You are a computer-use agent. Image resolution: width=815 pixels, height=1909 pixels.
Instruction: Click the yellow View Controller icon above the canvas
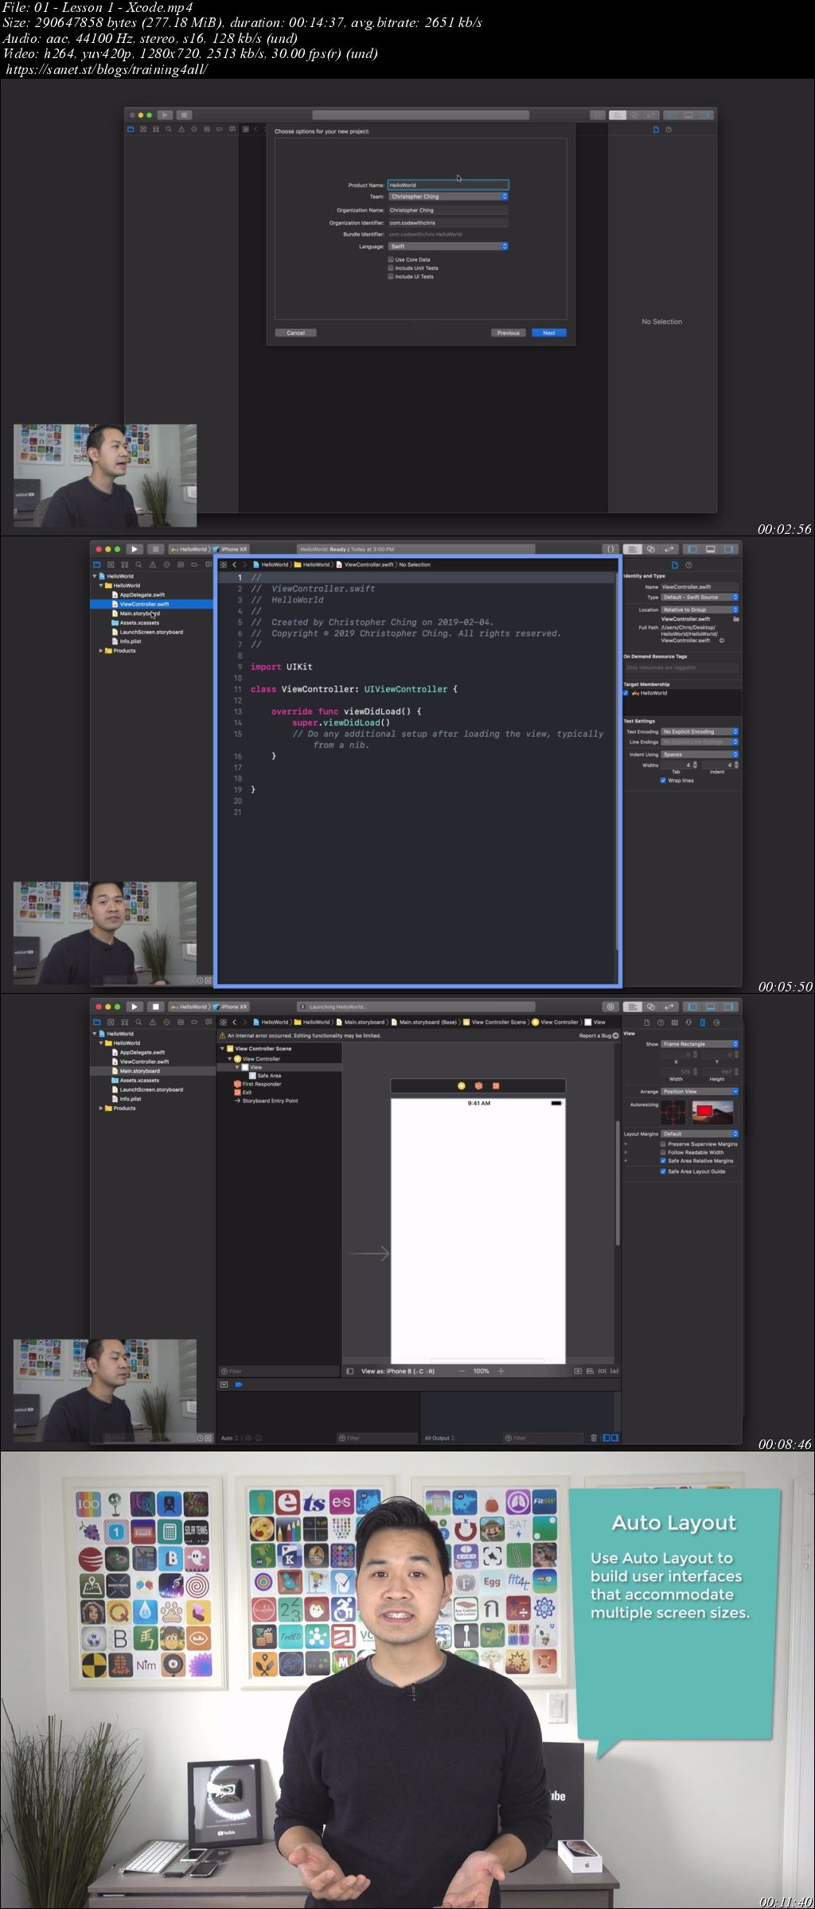[x=462, y=1085]
